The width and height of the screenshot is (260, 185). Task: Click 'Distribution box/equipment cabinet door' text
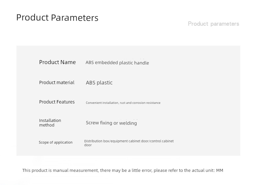pyautogui.click(x=117, y=141)
